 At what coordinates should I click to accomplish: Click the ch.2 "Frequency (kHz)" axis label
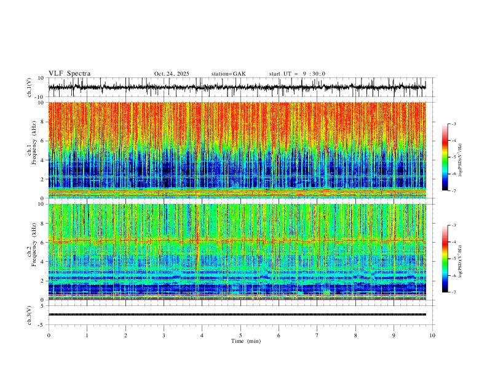pos(34,245)
